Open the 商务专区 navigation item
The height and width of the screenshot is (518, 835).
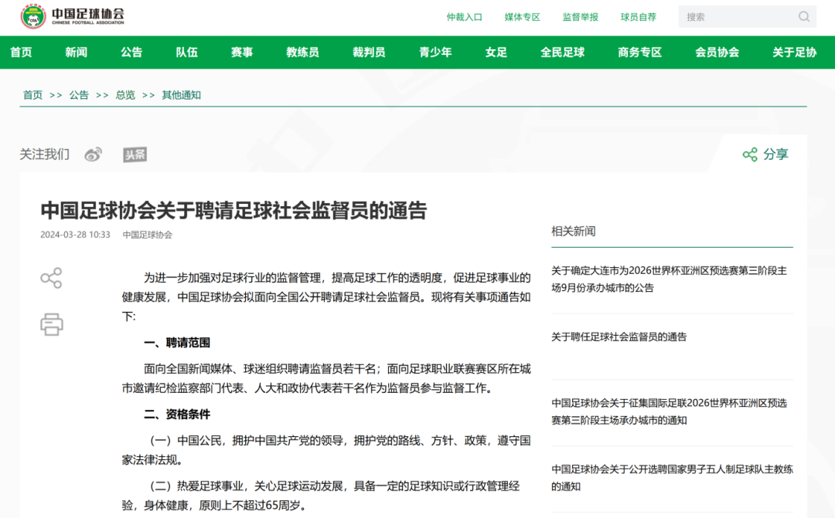(639, 52)
